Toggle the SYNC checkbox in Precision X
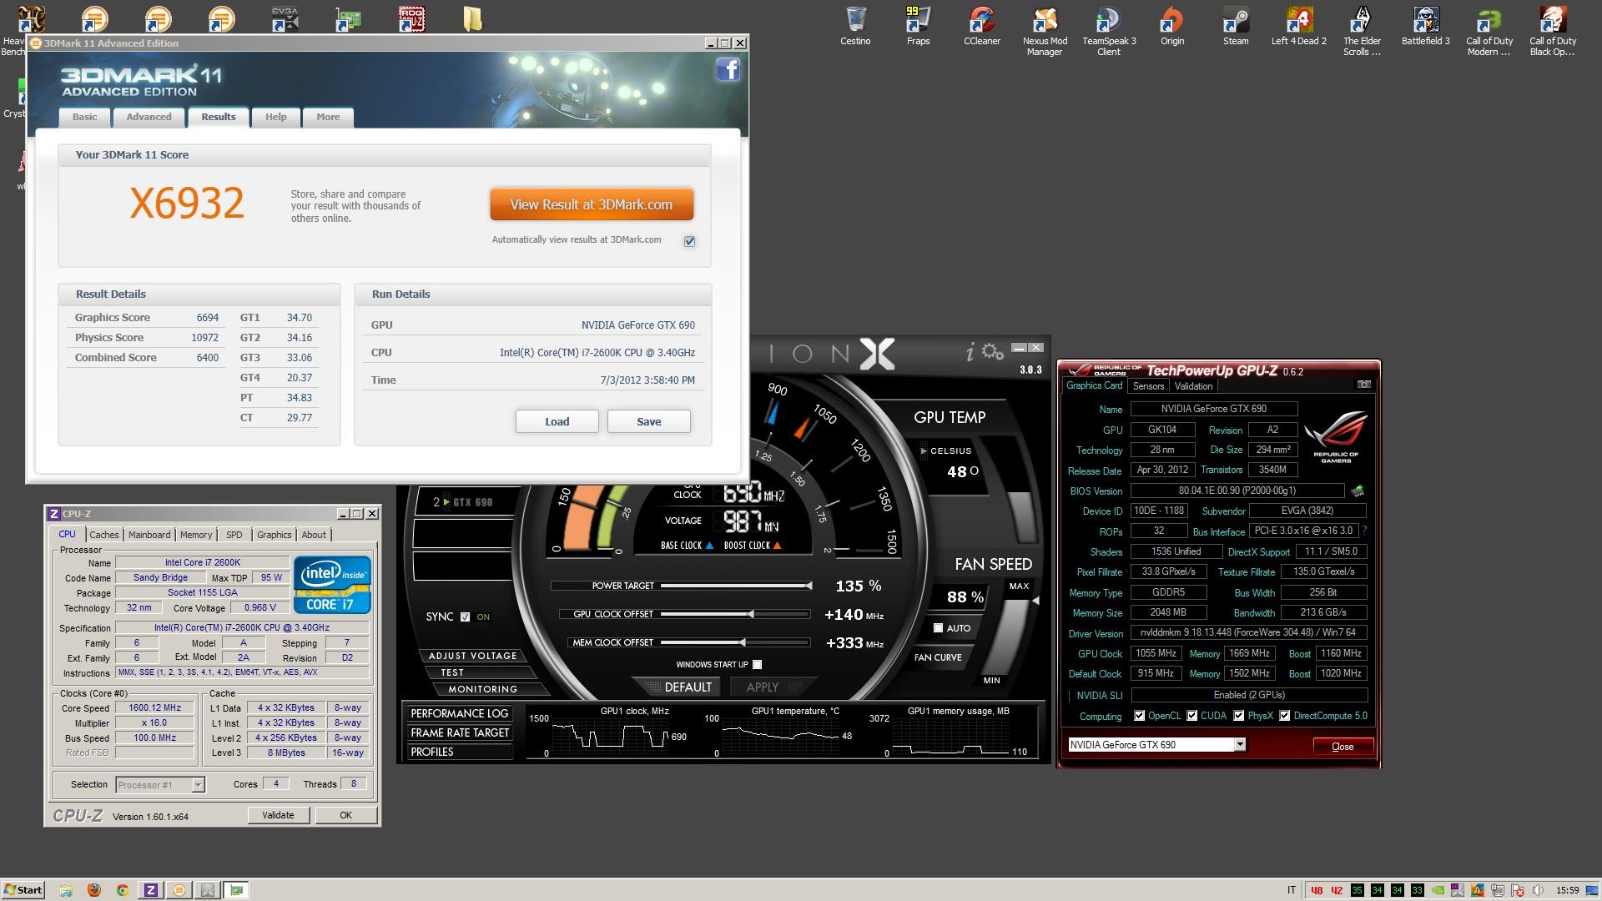 465,617
